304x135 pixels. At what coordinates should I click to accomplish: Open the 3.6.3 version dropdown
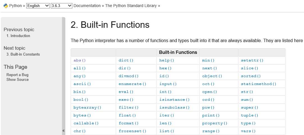click(x=61, y=6)
